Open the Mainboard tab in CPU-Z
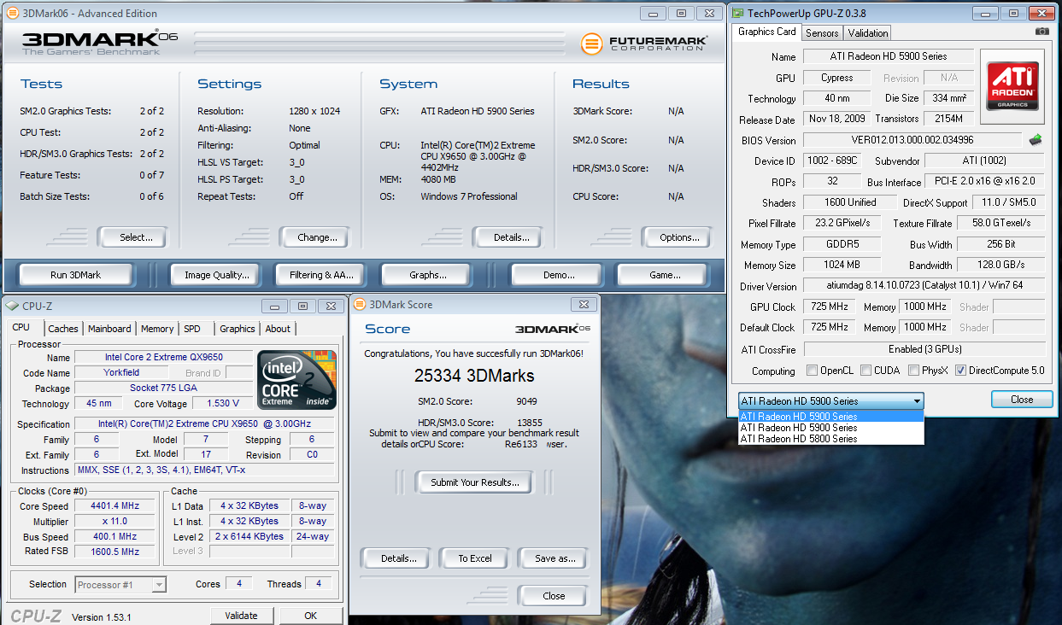 (109, 329)
